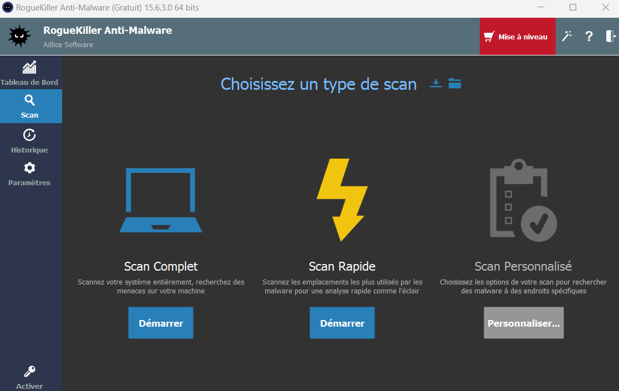Viewport: 619px width, 391px height.
Task: Open the Paramètres settings tab
Action: (29, 174)
